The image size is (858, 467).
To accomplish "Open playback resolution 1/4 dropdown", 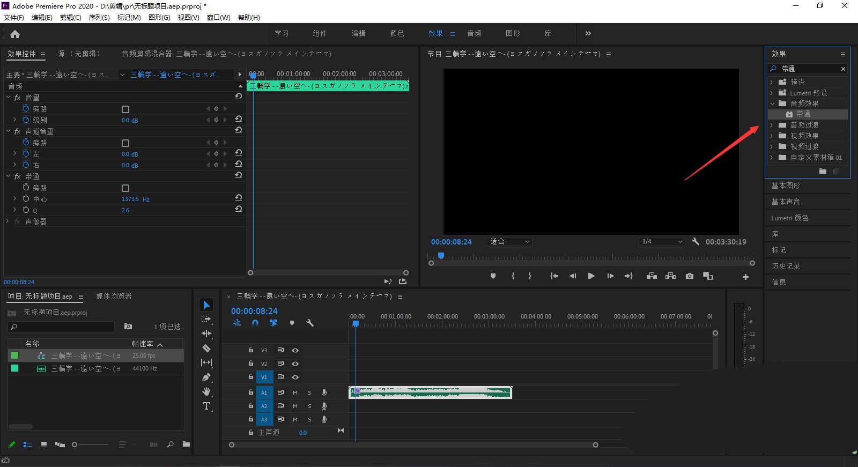I will pyautogui.click(x=662, y=242).
